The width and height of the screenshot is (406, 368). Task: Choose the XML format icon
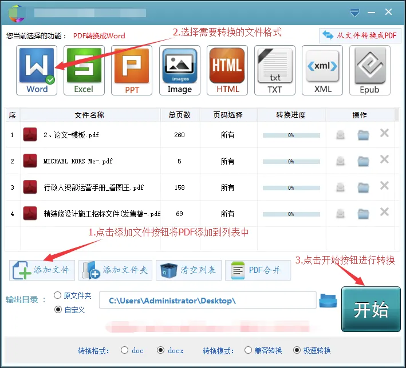point(322,70)
